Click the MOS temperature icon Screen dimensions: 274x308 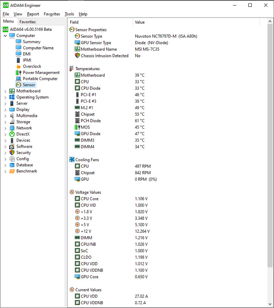[x=77, y=127]
